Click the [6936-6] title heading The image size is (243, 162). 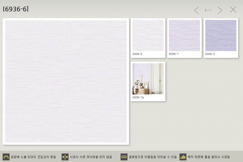click(x=16, y=9)
